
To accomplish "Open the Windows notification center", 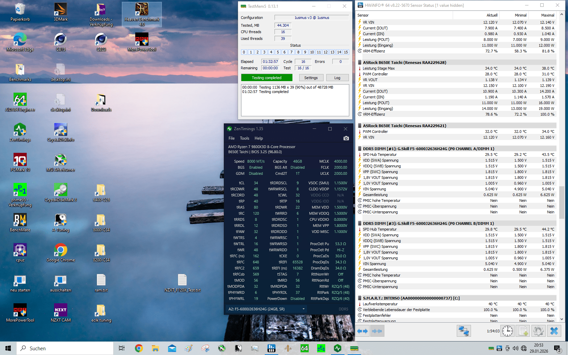I will (558, 348).
